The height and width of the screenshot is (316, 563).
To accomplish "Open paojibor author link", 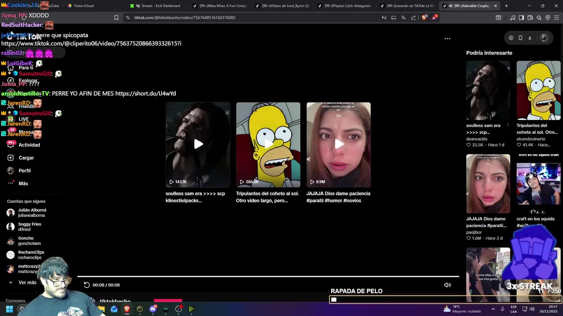I will [474, 232].
